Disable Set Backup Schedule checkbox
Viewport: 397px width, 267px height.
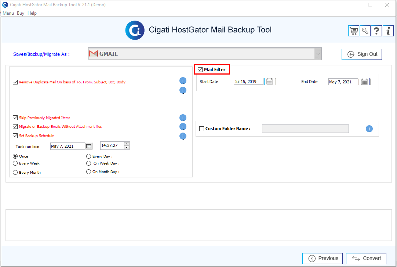tap(15, 136)
